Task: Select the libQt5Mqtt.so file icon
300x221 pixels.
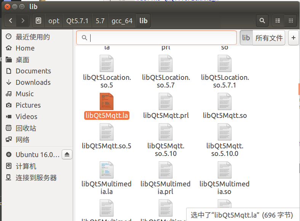Action: pyautogui.click(x=225, y=102)
